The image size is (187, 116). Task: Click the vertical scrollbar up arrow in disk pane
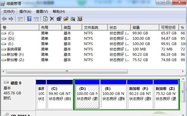(x=183, y=79)
